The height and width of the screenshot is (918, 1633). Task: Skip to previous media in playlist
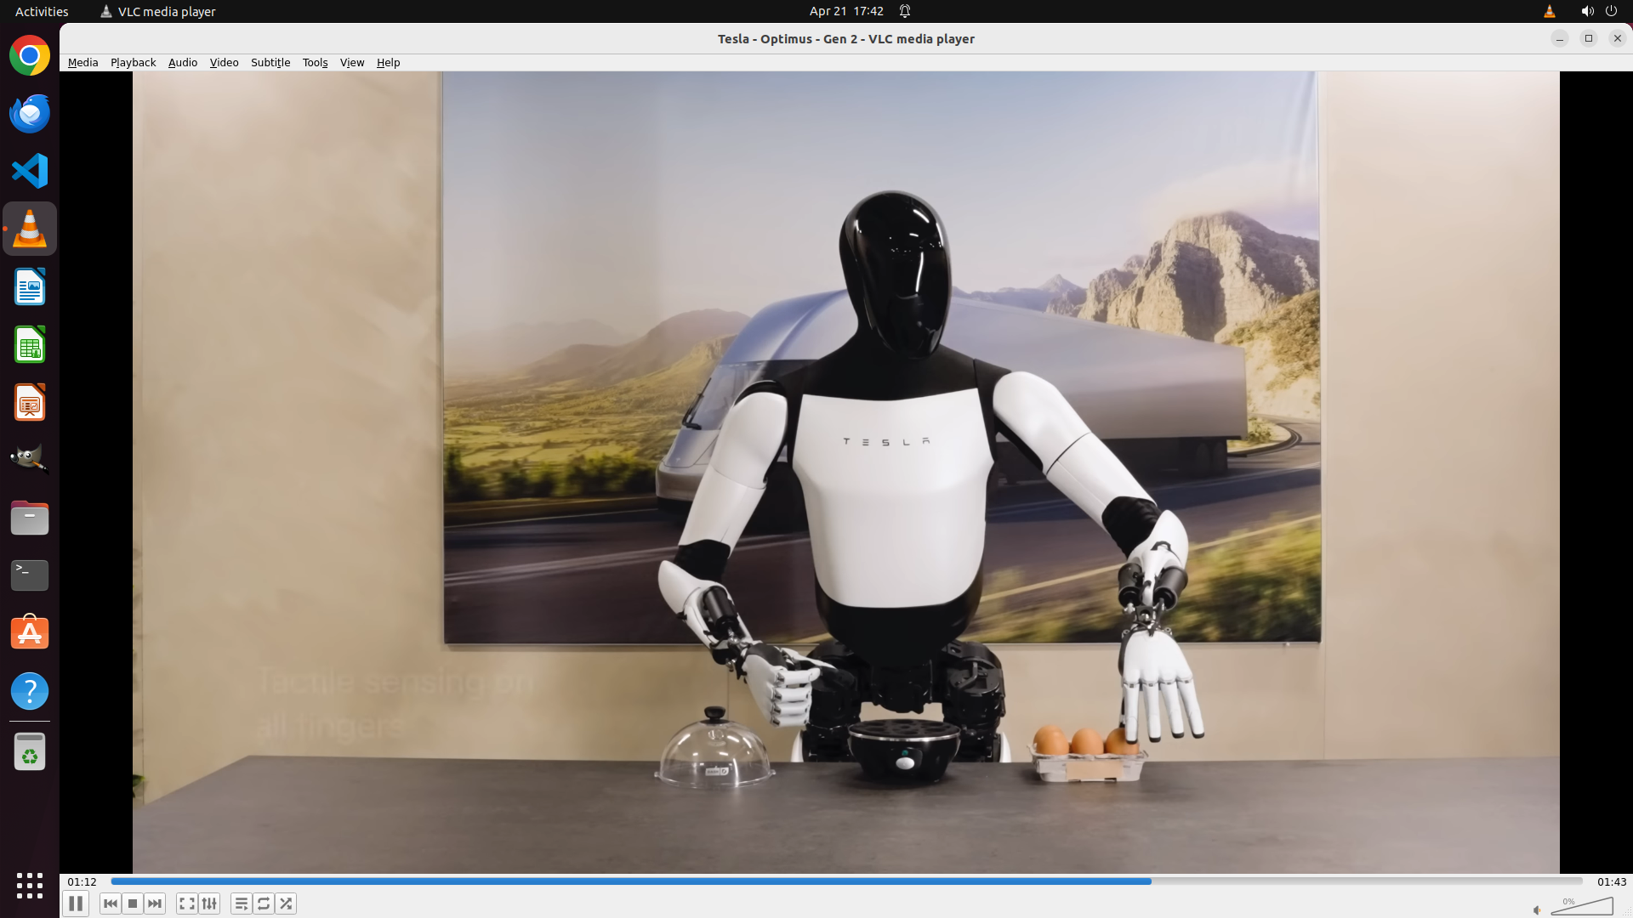[x=110, y=904]
